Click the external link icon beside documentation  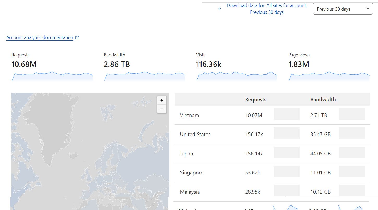pos(77,37)
